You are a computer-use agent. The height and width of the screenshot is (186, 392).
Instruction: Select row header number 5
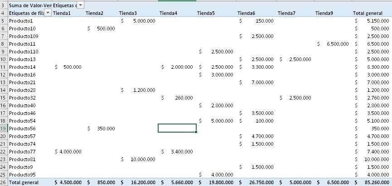[x=4, y=21]
